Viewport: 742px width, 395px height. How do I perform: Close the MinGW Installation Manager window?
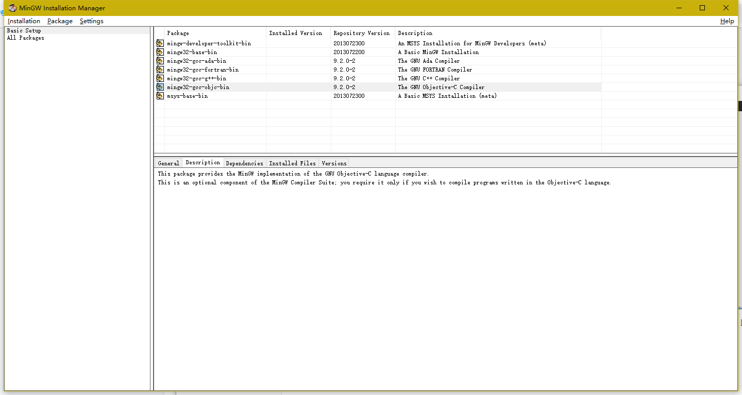click(x=726, y=8)
